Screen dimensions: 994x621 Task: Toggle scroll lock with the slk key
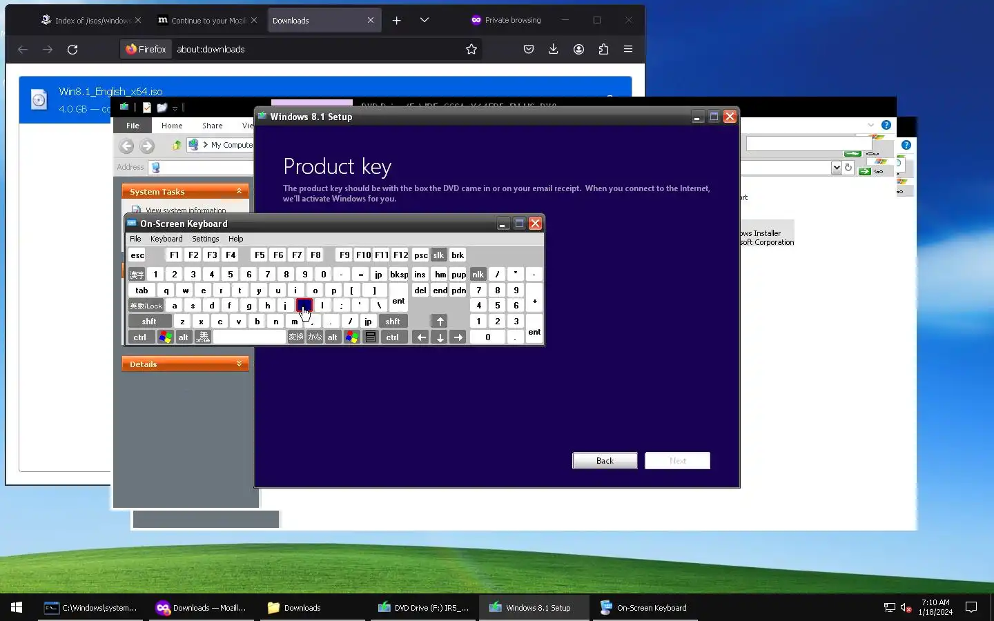[438, 255]
